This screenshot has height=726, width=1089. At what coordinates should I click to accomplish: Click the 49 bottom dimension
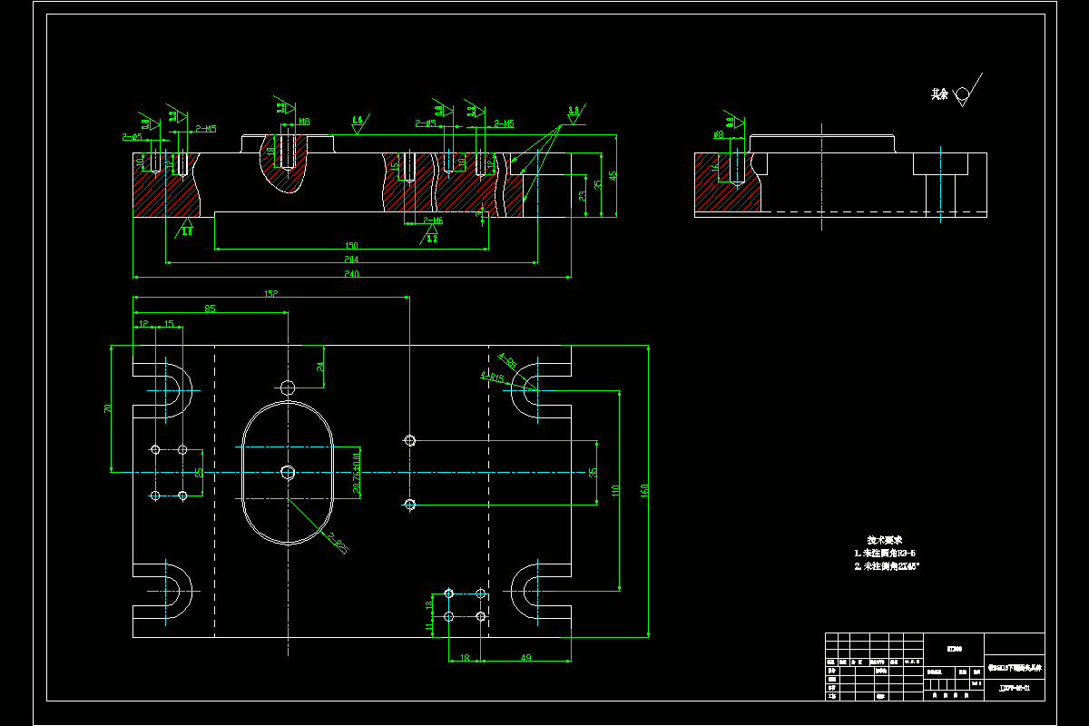525,657
